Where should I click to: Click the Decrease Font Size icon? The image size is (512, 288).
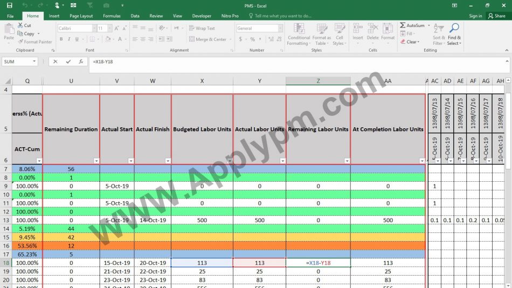coord(124,29)
